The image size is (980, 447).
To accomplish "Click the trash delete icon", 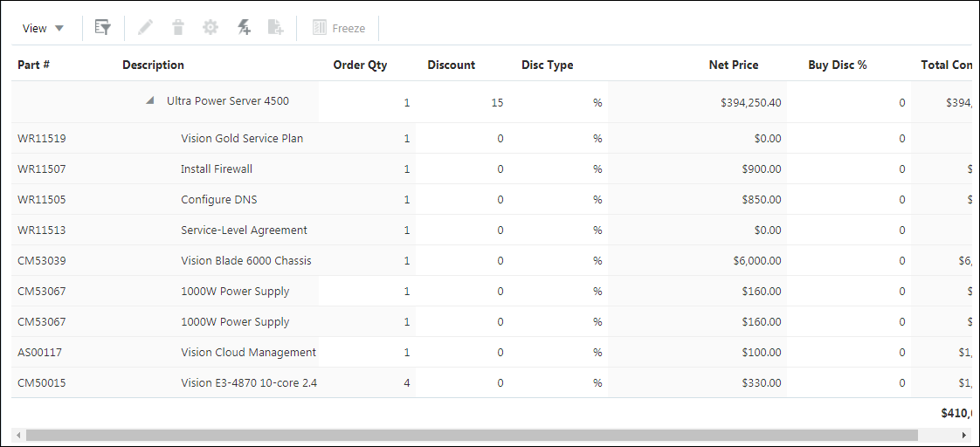I will [x=178, y=27].
